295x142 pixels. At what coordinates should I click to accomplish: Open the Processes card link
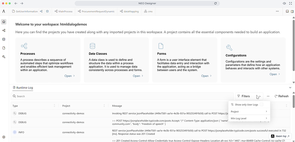pyautogui.click(x=70, y=76)
